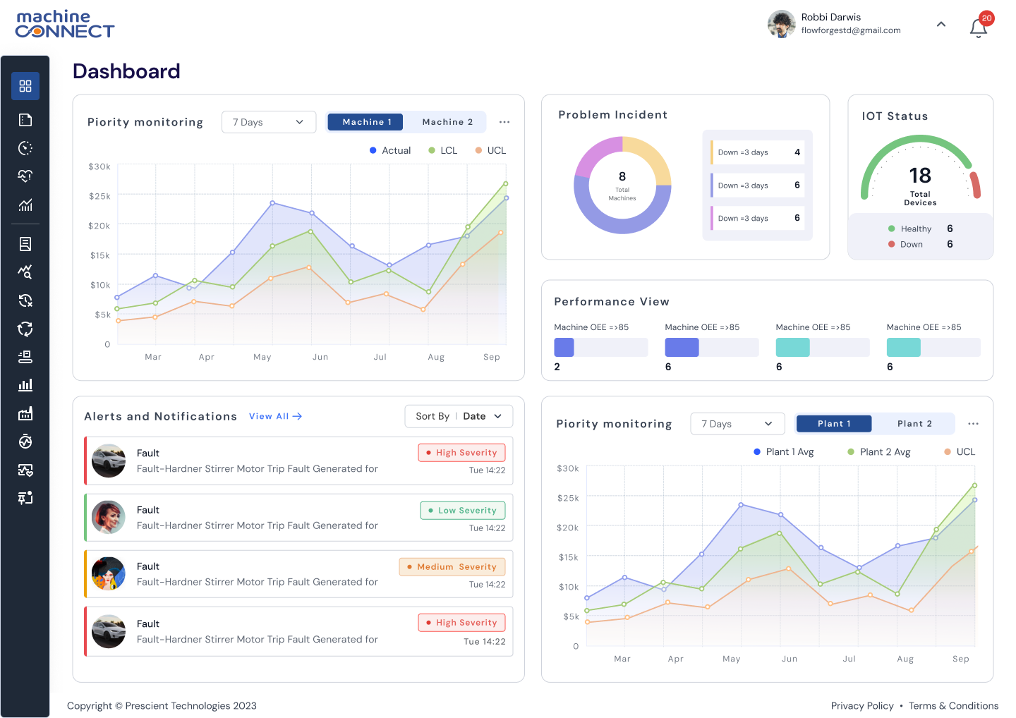Open the first High Severity fault alert
Image resolution: width=1016 pixels, height=718 pixels.
coord(298,461)
